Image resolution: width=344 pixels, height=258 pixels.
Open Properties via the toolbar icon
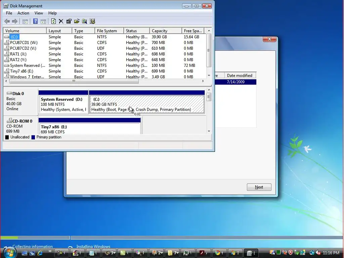(69, 21)
